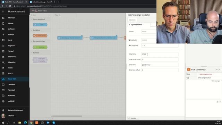Click the time-range-switch type value
Screen dimensions: 222x125
point(204,78)
